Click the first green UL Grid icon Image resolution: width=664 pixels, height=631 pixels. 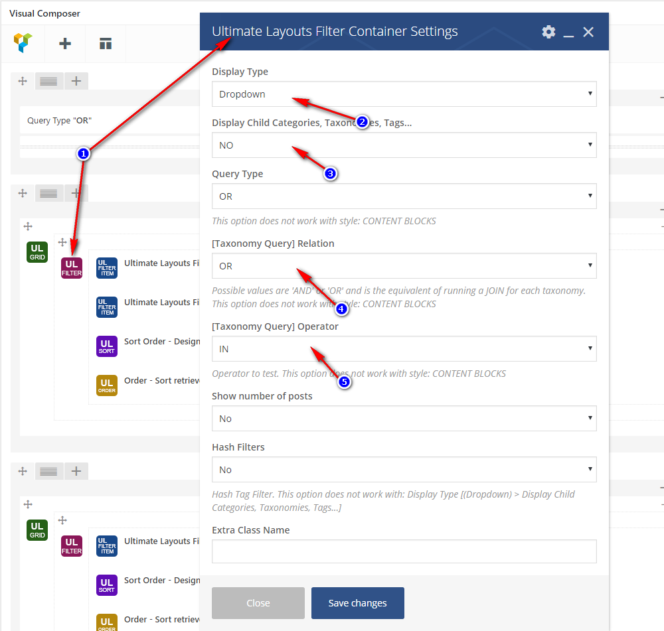37,252
